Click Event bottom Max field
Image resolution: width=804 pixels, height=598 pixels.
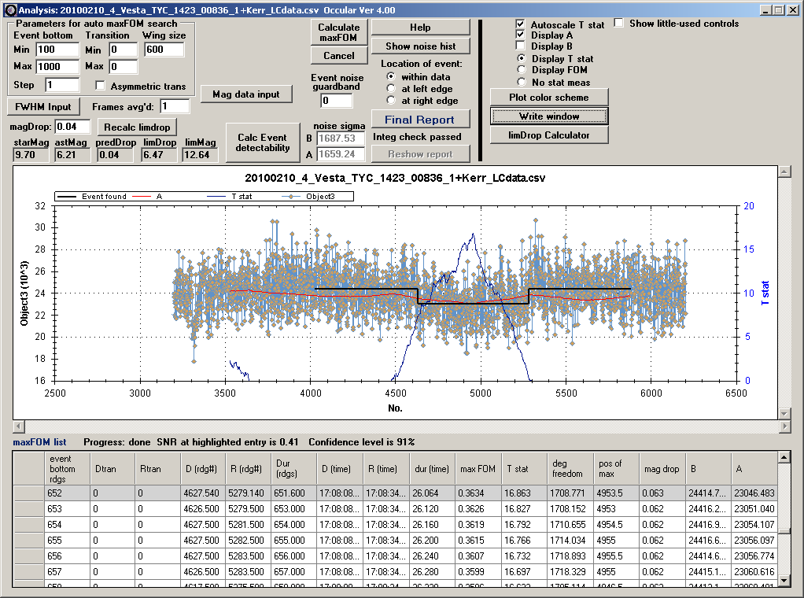(57, 66)
